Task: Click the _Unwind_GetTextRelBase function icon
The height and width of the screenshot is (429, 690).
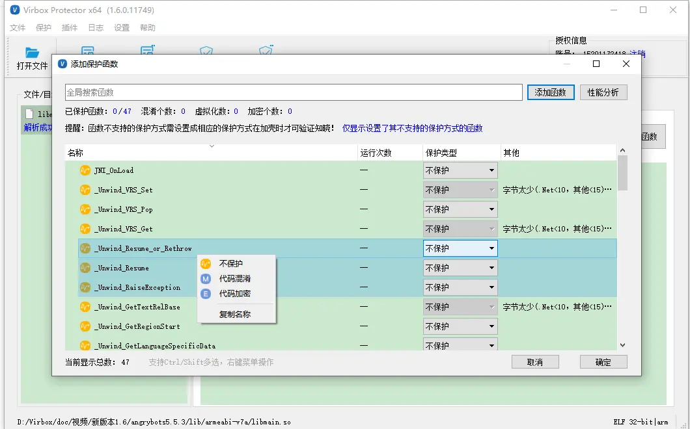Action: coord(85,307)
